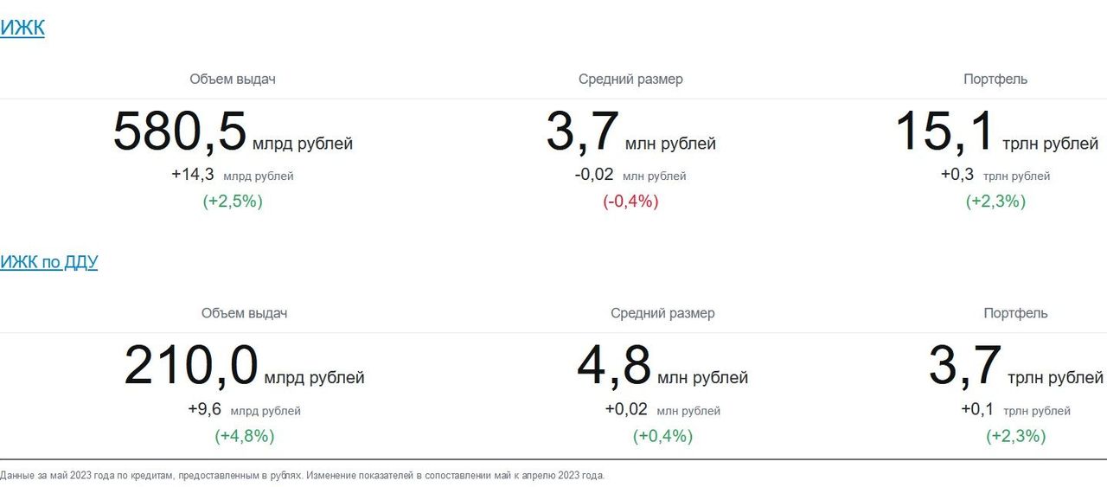This screenshot has height=487, width=1107.
Task: Select the +0,3 трлн рублей change
Action: 995,175
